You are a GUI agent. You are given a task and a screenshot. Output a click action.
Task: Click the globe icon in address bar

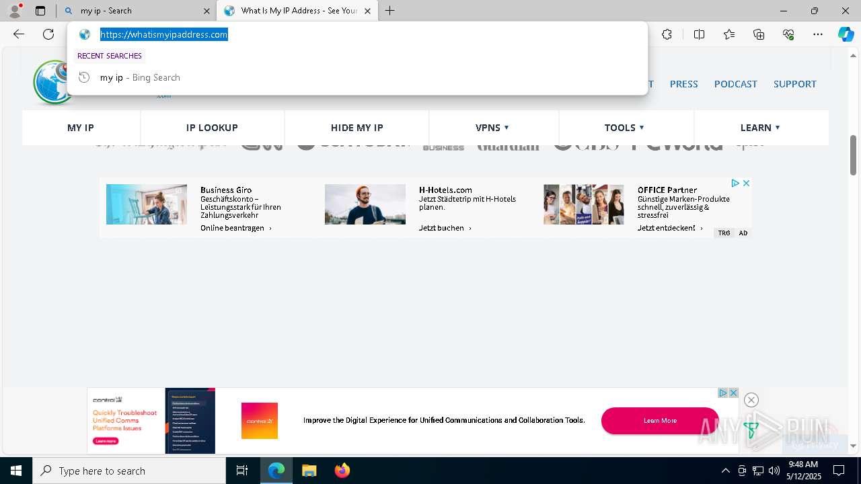click(x=85, y=34)
